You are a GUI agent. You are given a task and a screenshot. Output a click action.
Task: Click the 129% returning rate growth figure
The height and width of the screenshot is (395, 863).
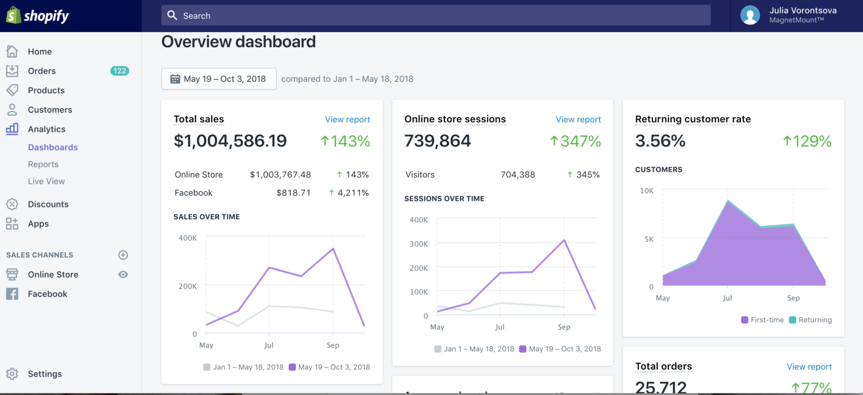807,141
